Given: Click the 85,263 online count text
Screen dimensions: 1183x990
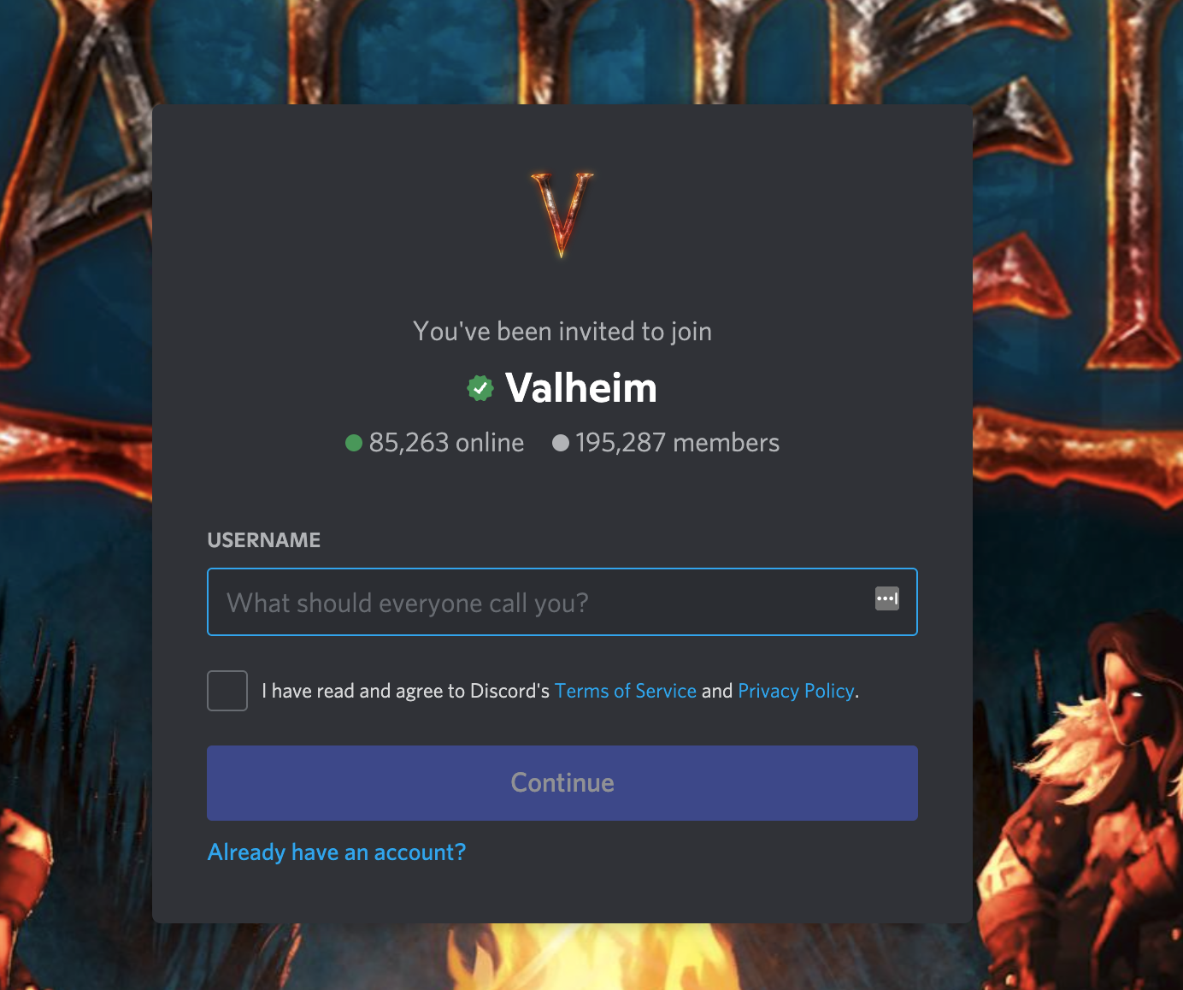Looking at the screenshot, I should (x=446, y=443).
